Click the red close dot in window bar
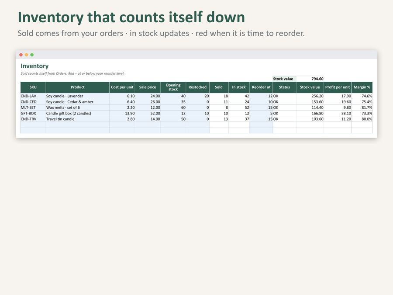 pyautogui.click(x=21, y=55)
